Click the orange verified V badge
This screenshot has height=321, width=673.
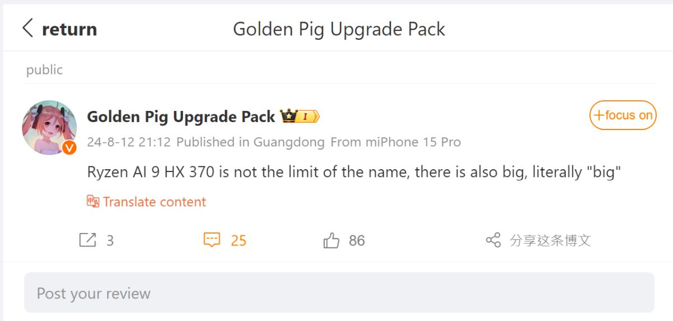point(69,147)
